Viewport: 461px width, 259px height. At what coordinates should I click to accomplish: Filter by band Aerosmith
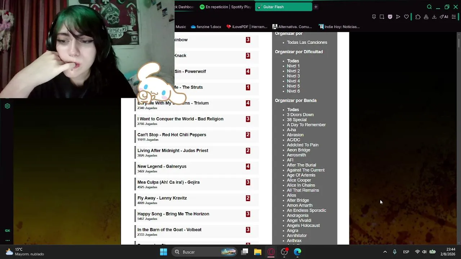point(296,155)
